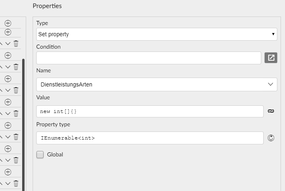
Task: Click the bottommost move-down chevron arrow
Action: tap(8, 183)
